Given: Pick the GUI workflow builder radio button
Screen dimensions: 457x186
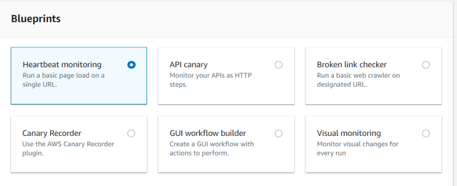Looking at the screenshot, I should click(279, 133).
